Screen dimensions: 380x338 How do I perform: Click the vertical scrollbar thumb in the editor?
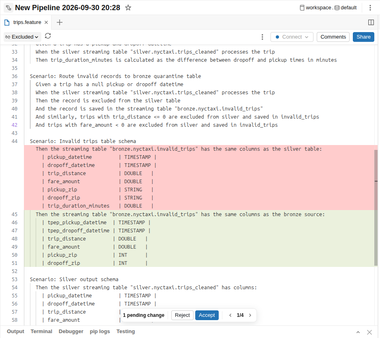(x=376, y=208)
